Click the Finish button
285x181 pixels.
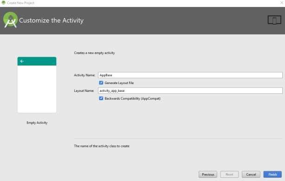(x=272, y=175)
